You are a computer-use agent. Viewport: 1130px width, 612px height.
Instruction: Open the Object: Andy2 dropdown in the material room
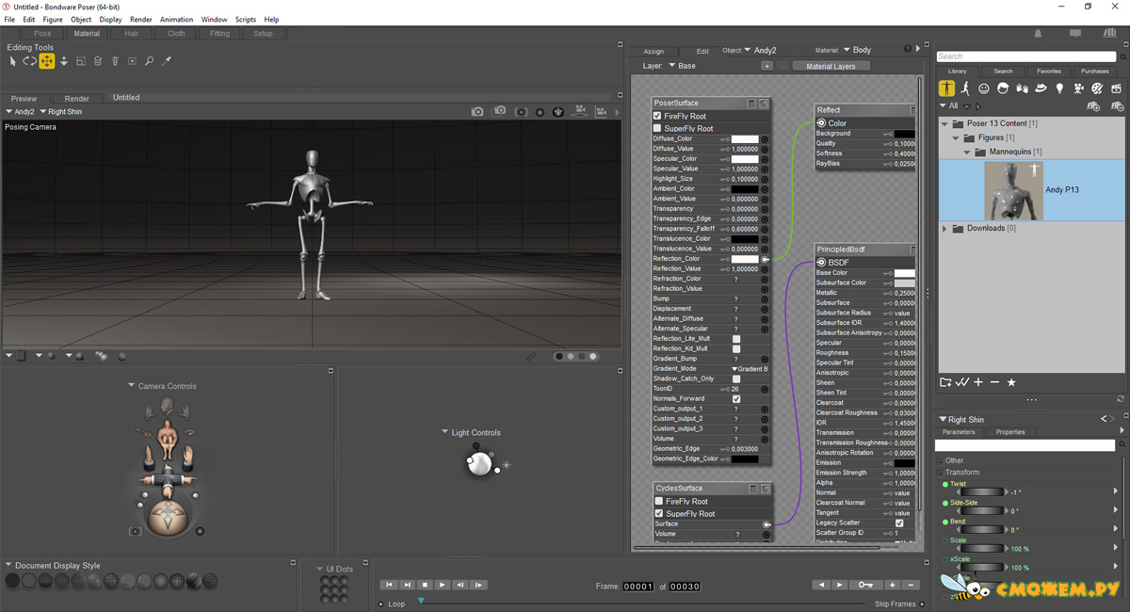point(761,50)
